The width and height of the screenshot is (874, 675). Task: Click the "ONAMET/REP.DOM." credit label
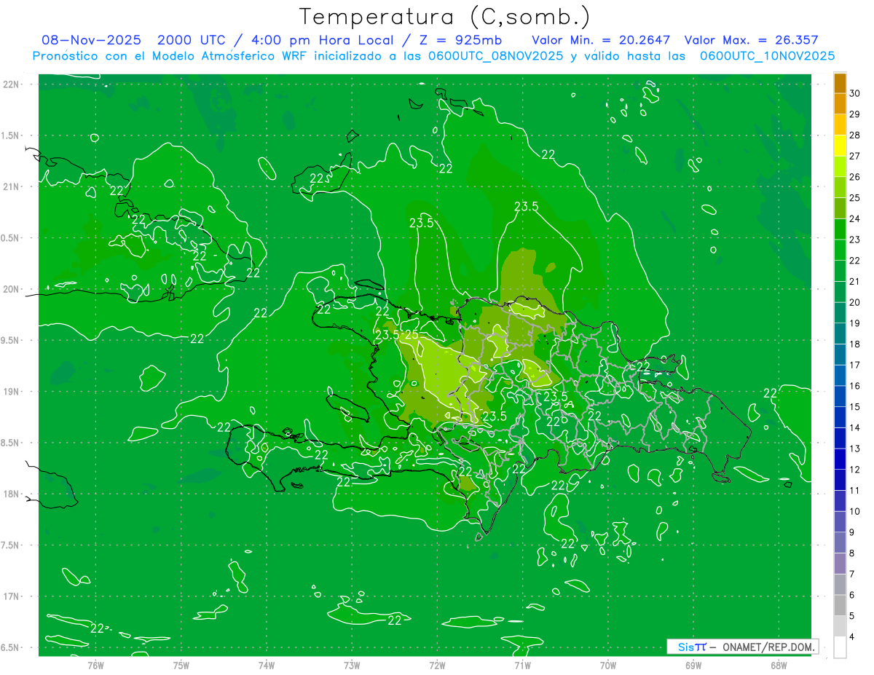pyautogui.click(x=768, y=647)
